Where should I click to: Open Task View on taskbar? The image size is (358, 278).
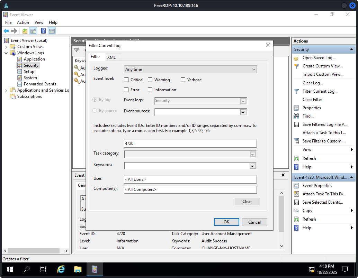pyautogui.click(x=43, y=269)
